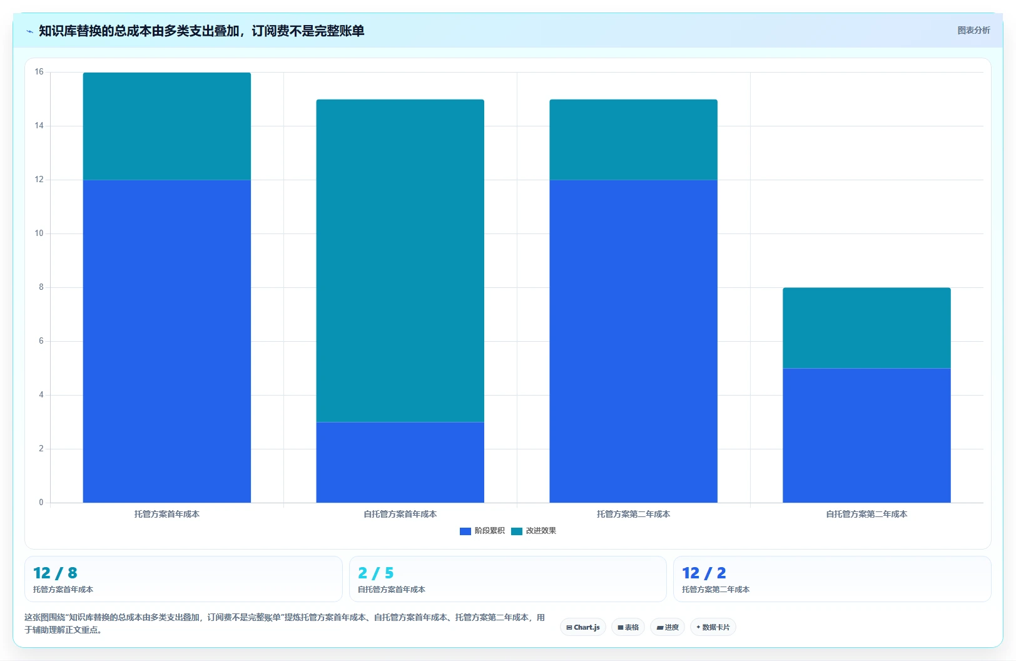Click the y-axis value 10
The height and width of the screenshot is (661, 1016).
(39, 233)
